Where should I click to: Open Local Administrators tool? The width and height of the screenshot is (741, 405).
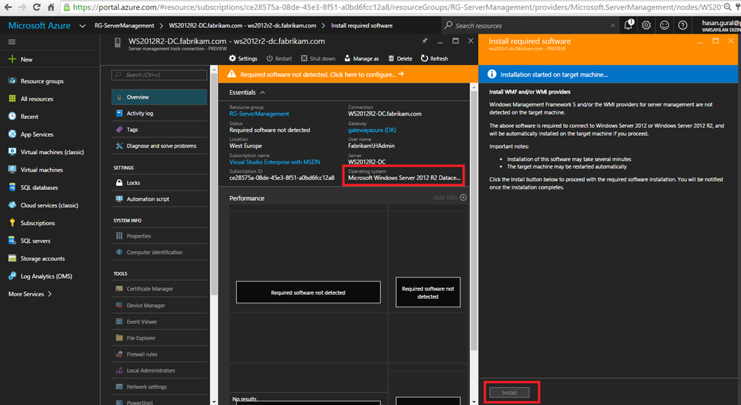[x=160, y=371]
